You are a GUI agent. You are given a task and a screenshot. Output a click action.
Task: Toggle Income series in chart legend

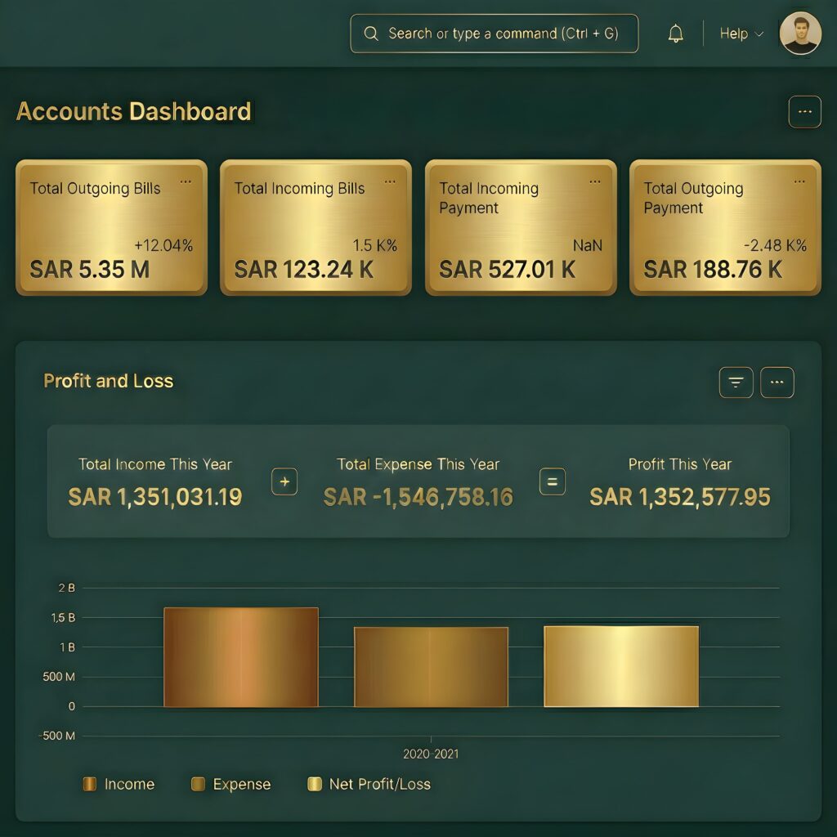click(119, 784)
